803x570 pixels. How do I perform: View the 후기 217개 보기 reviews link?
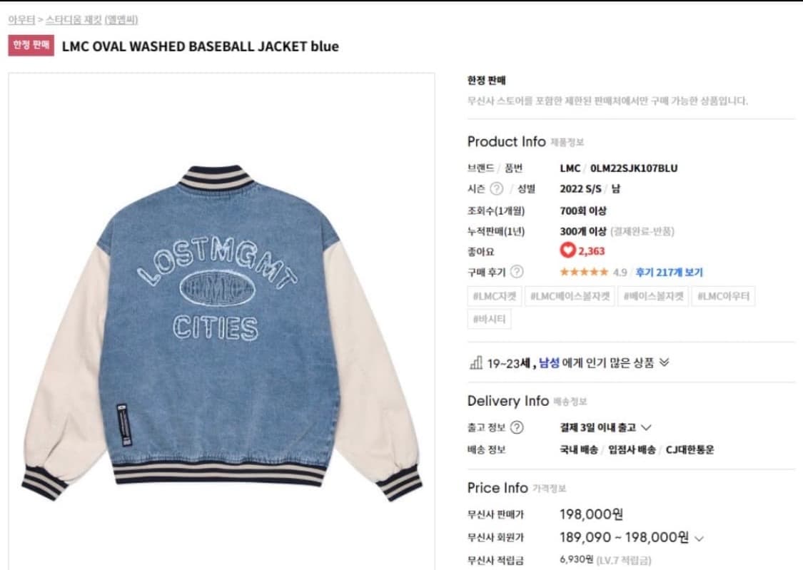[x=669, y=273]
